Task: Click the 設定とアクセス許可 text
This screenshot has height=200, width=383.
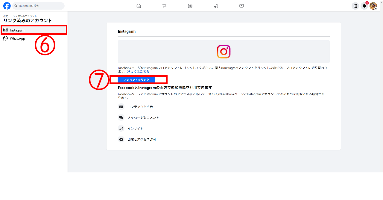Action: coord(142,139)
